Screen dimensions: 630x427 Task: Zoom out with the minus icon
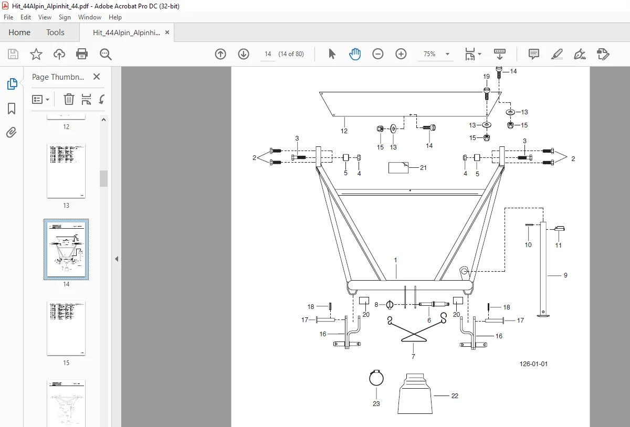378,54
